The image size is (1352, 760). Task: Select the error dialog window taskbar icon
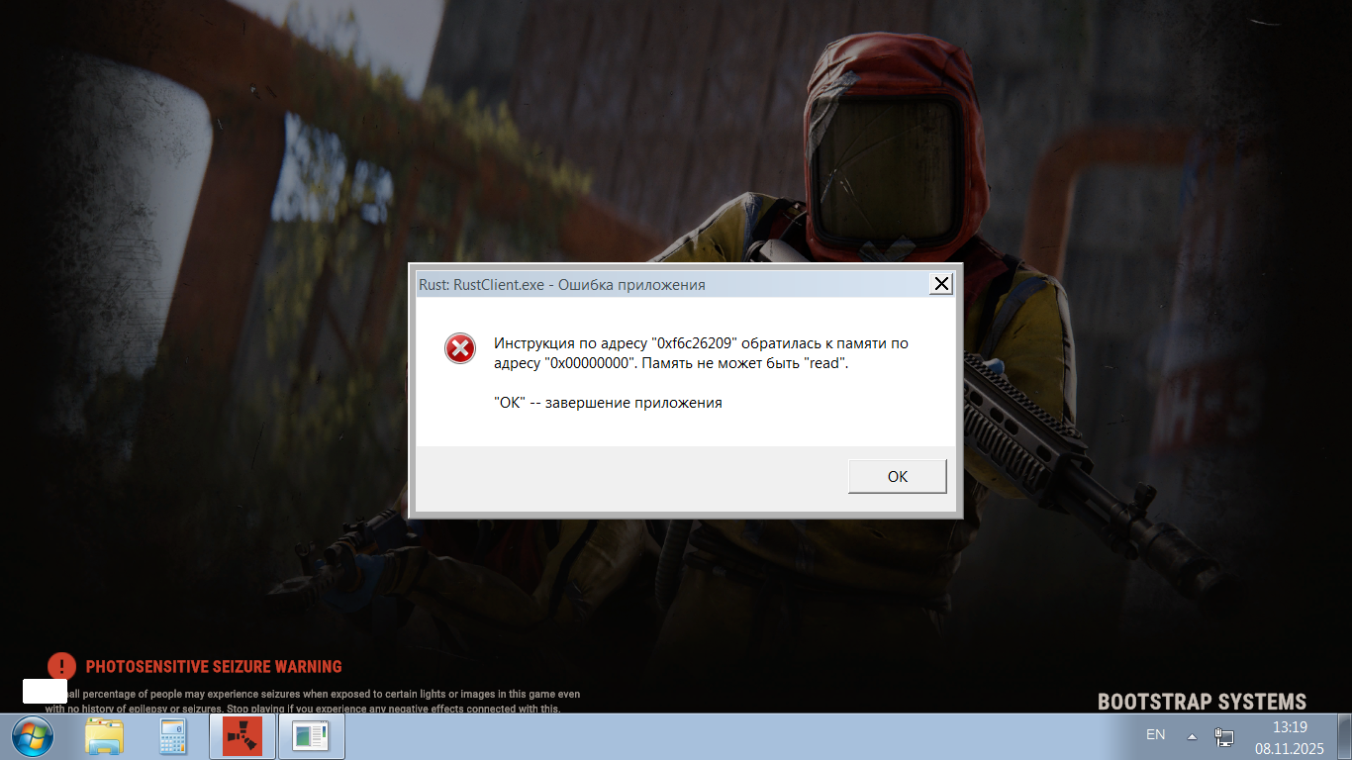(311, 737)
